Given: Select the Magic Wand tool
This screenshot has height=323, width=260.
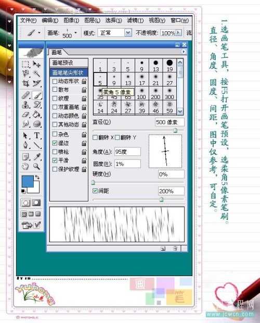Looking at the screenshot, I should (37, 73).
